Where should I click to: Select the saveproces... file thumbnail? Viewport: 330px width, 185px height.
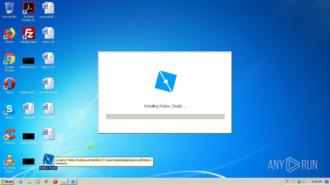(29, 163)
